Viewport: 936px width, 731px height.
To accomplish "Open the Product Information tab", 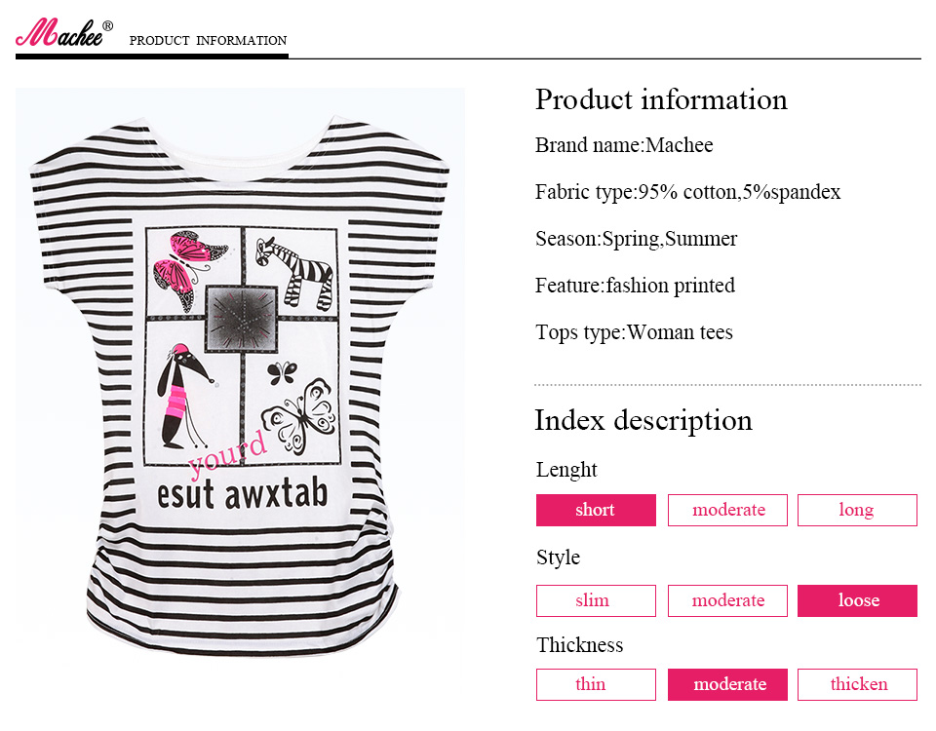I will (x=208, y=41).
